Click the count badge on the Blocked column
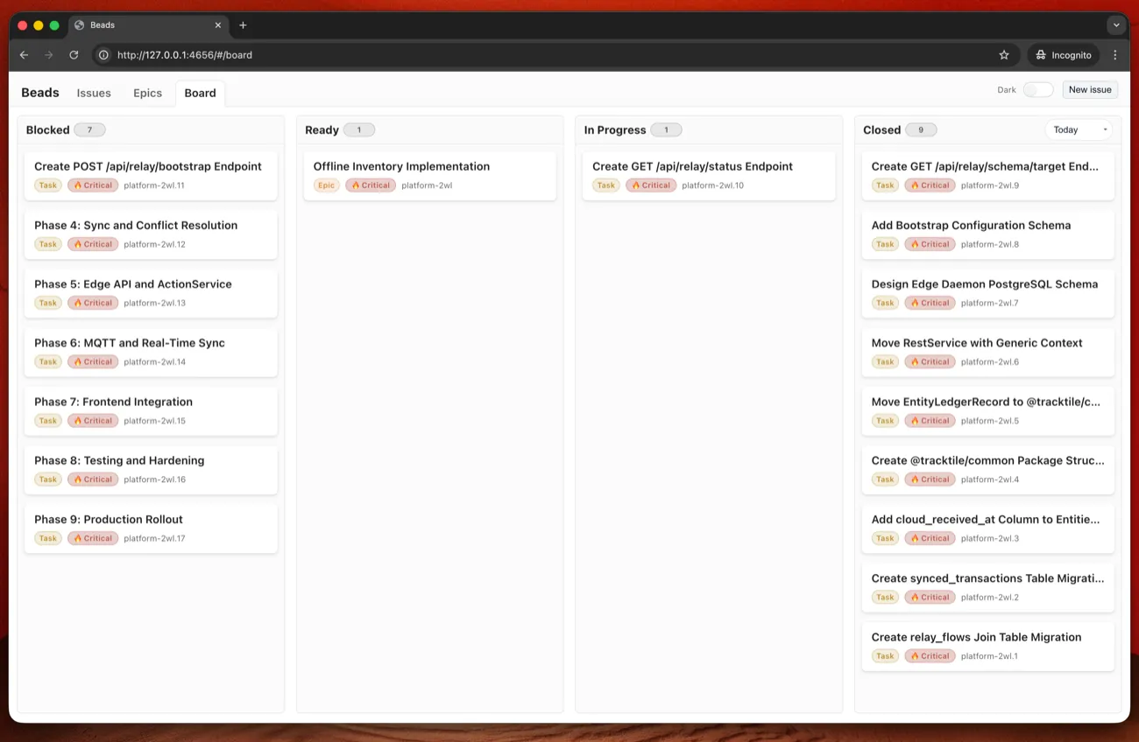The width and height of the screenshot is (1139, 742). [x=89, y=129]
